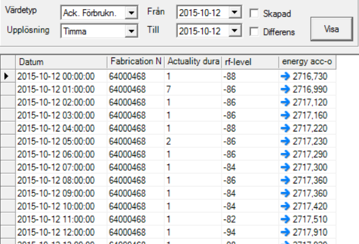359x244 pixels.
Task: Enable the Differens checkbox
Action: (254, 32)
